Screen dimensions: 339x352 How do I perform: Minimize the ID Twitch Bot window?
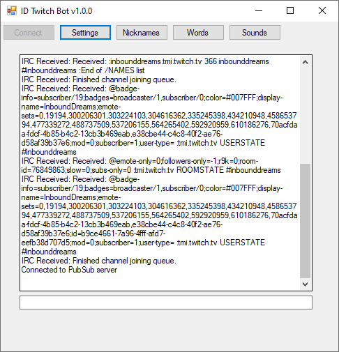click(259, 10)
